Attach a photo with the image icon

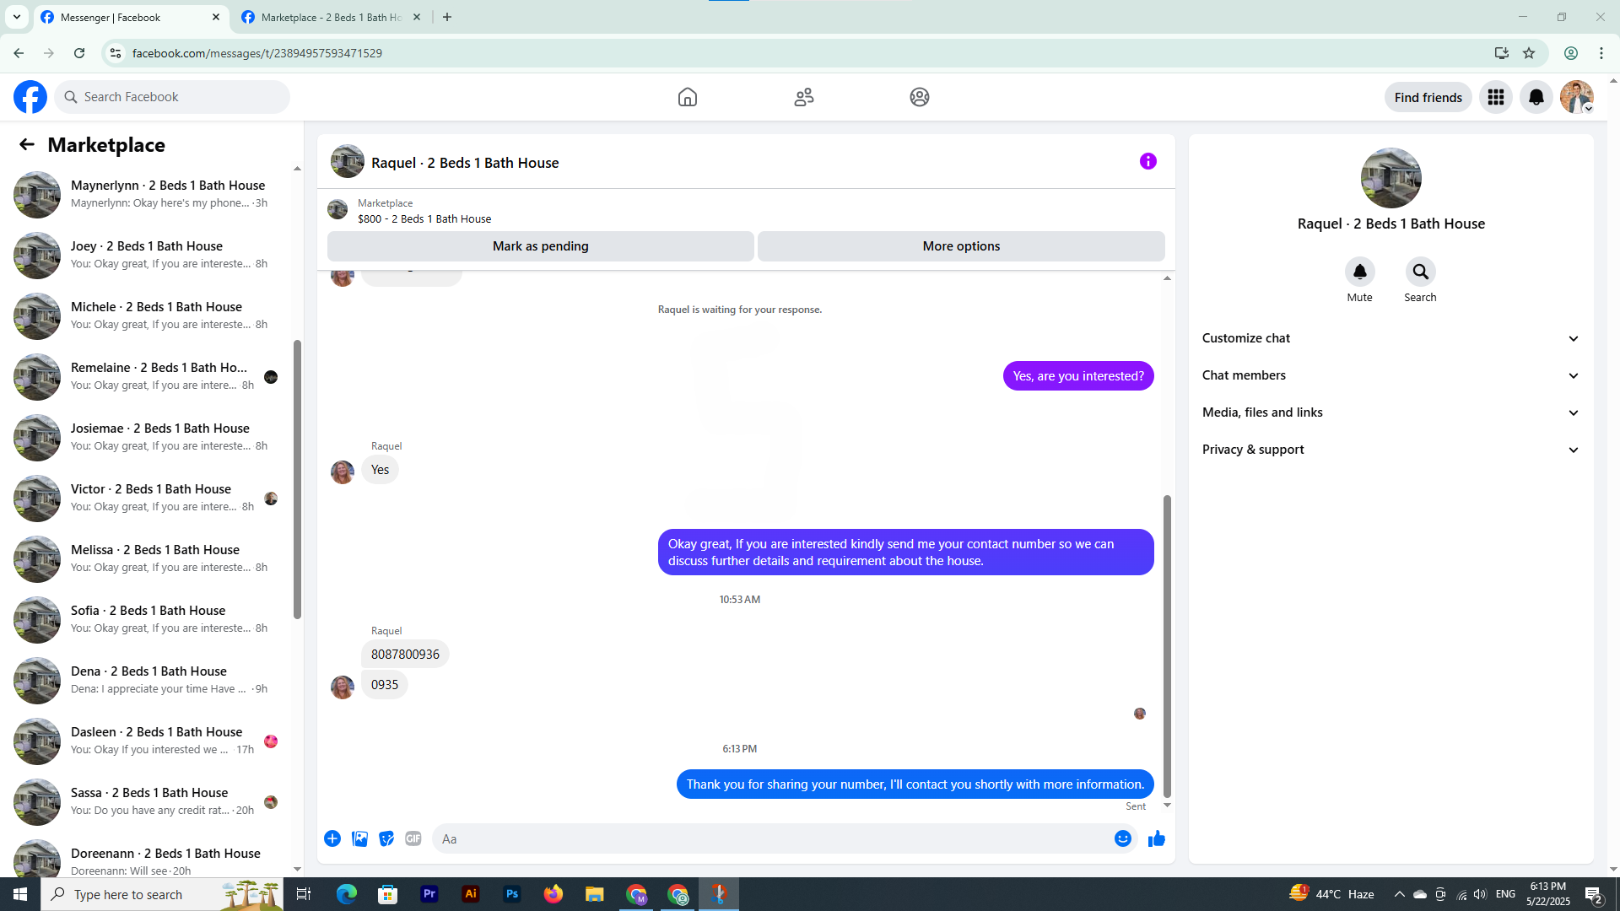(x=359, y=838)
